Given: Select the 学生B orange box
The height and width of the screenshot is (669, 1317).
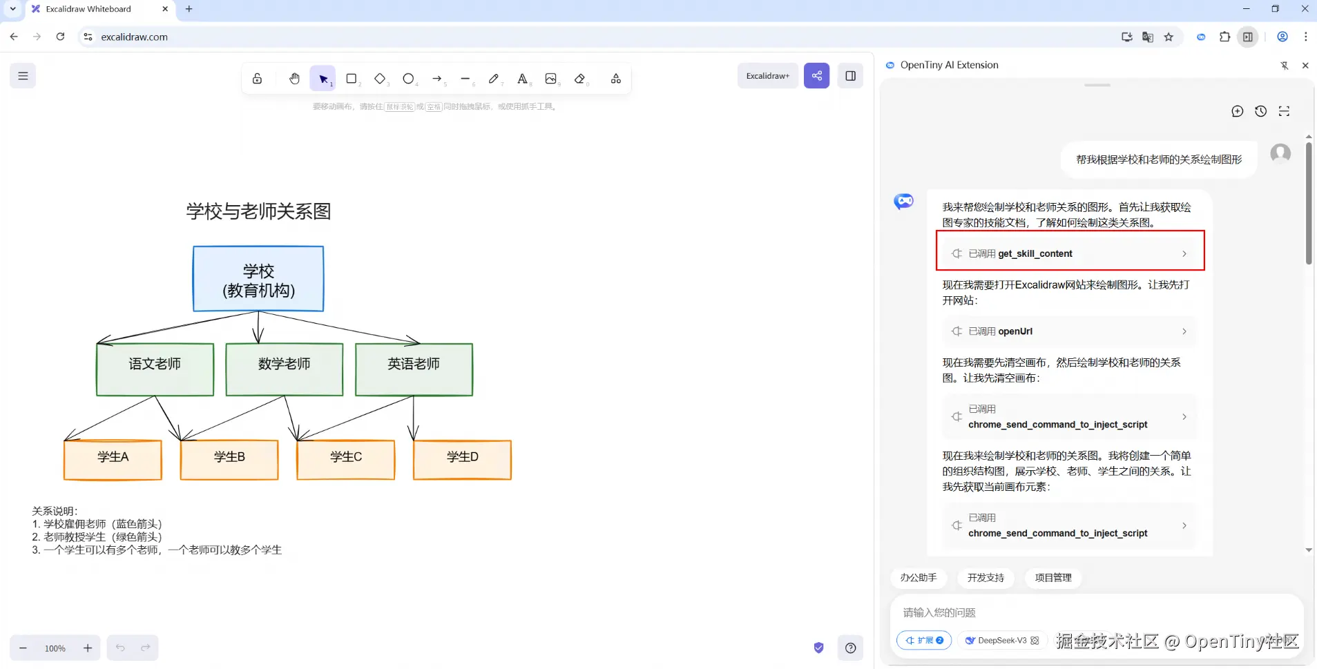Looking at the screenshot, I should (x=229, y=460).
